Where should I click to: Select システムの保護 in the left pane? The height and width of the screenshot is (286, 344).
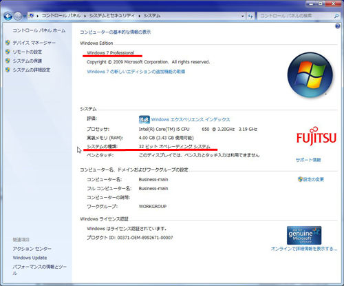(28, 61)
